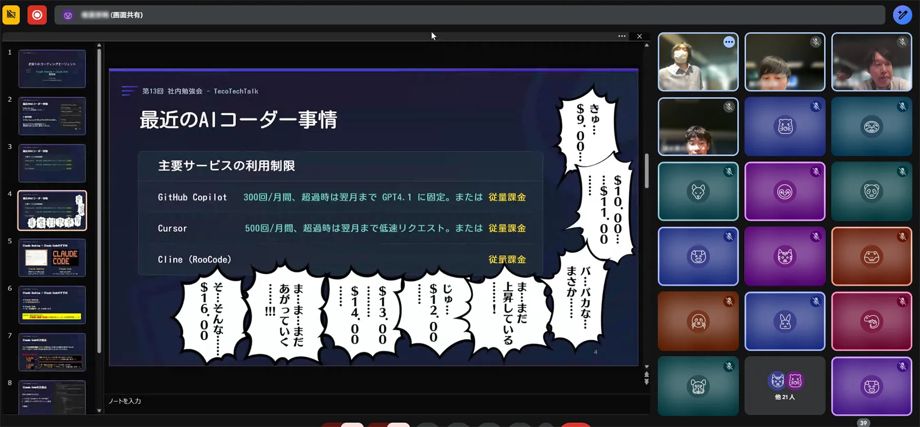The width and height of the screenshot is (920, 427).
Task: Open the 他21人 other participants tile
Action: coord(785,386)
